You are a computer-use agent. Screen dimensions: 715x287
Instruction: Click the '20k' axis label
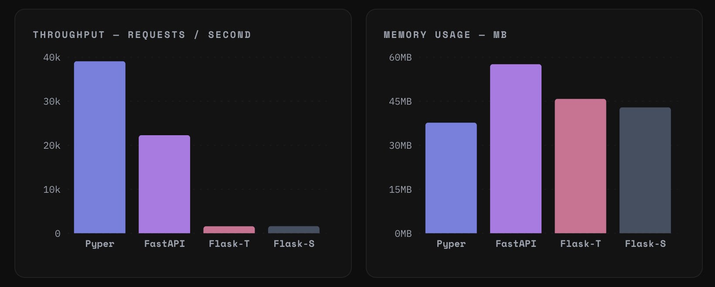coord(52,146)
